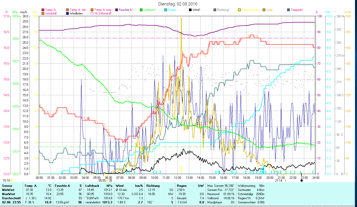Click the 'MaxWert' row label

pos(9,194)
